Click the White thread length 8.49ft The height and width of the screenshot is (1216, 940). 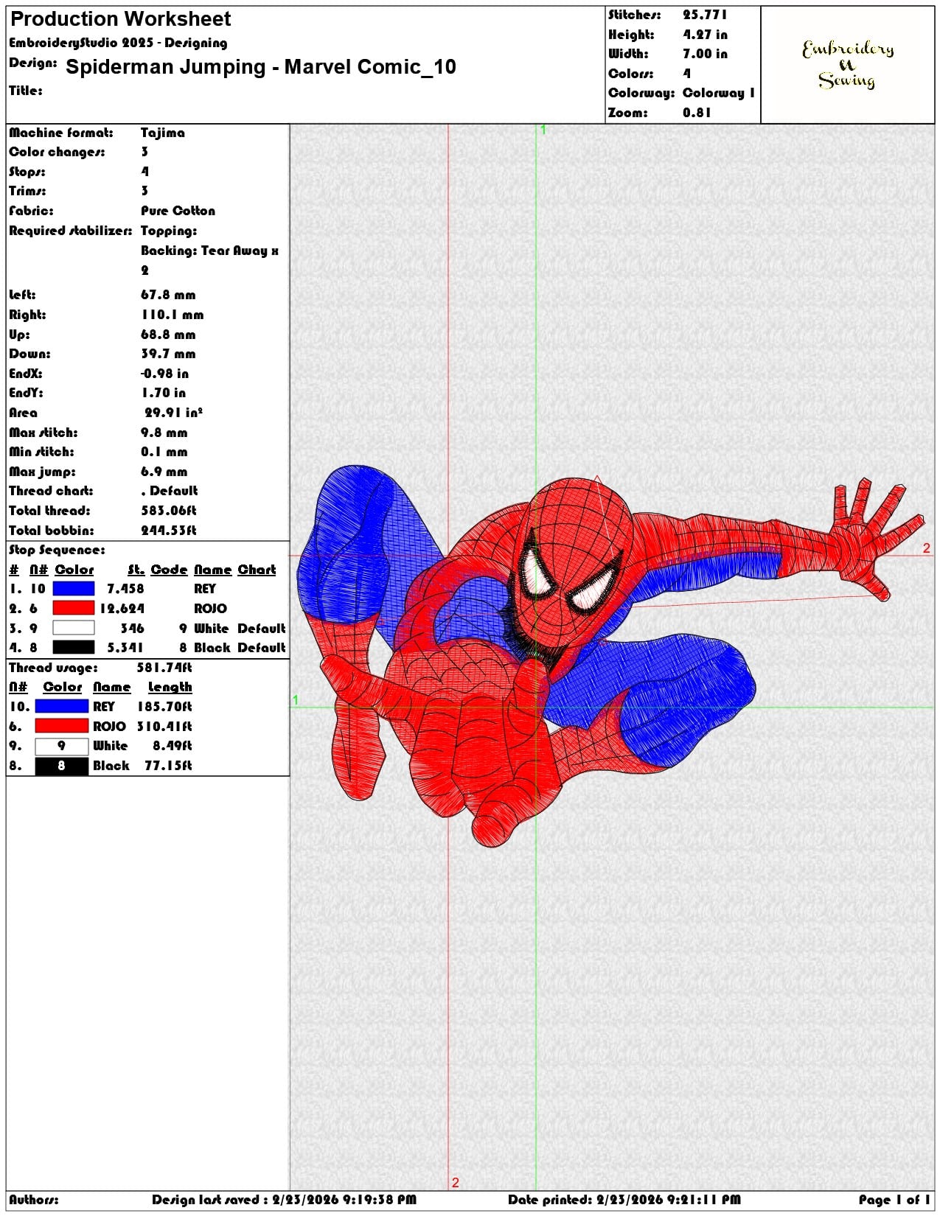tap(173, 746)
